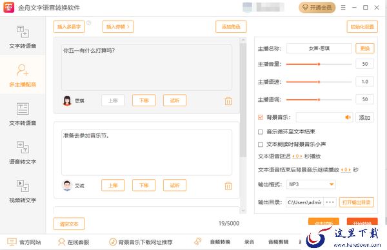Screen dimensions: 387x250
Task: Click the script list scrollbar thumb
Action: coord(243,100)
